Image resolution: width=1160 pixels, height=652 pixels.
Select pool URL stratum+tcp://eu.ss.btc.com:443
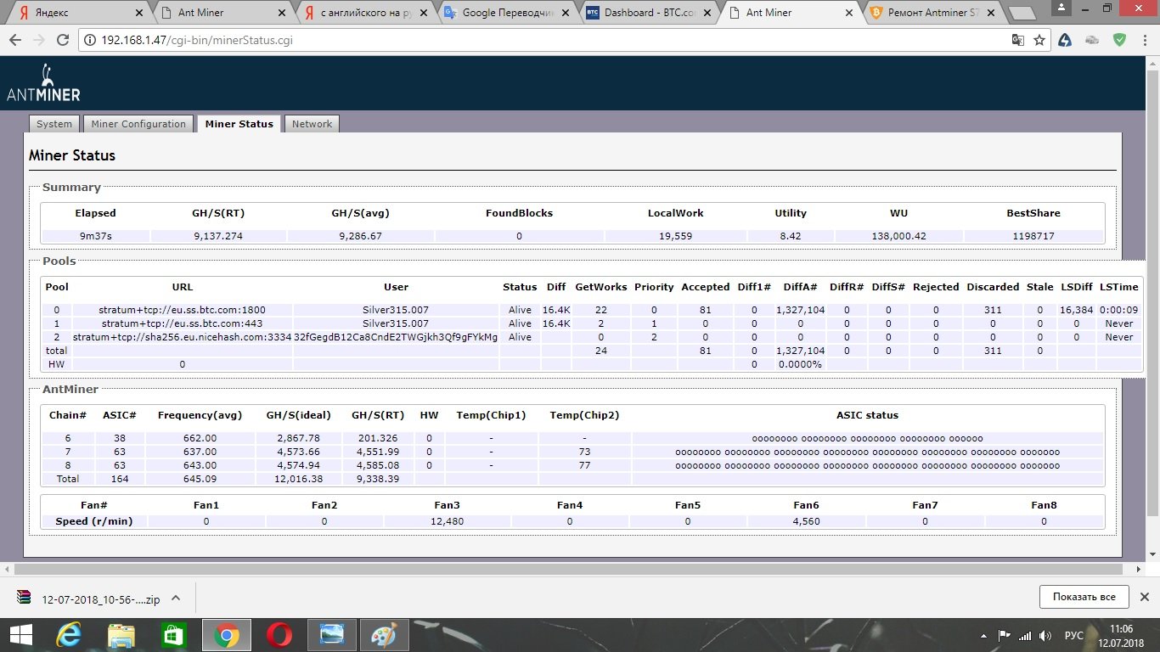click(183, 323)
